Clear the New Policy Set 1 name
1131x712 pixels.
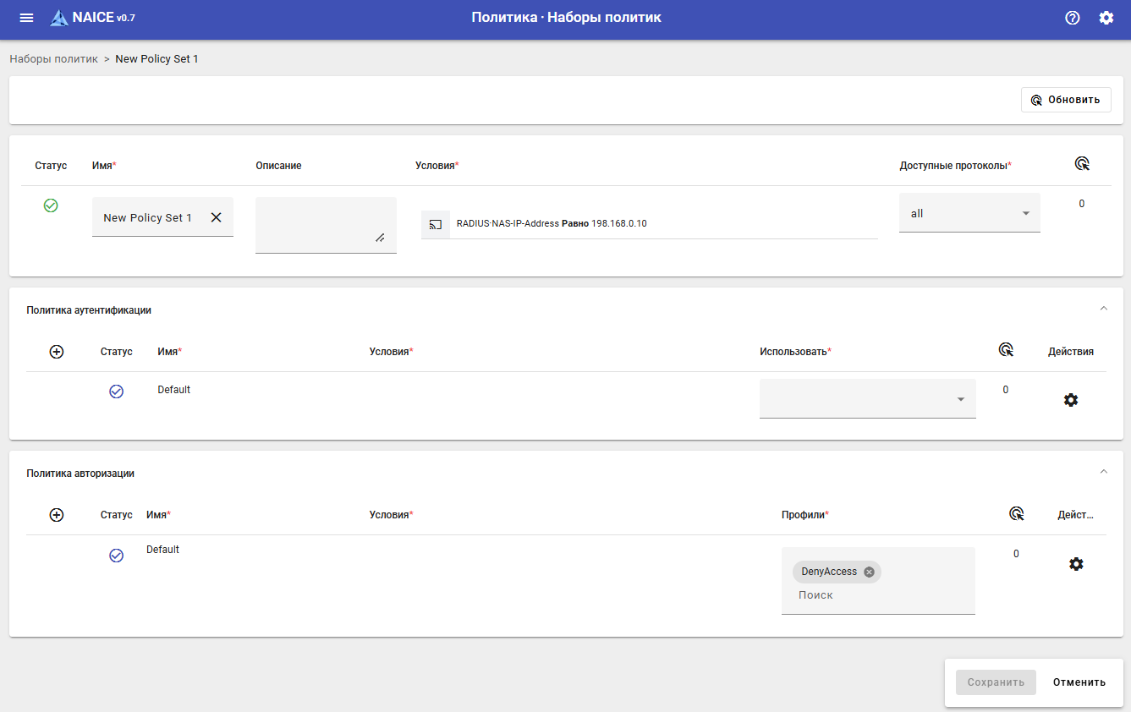click(x=216, y=217)
